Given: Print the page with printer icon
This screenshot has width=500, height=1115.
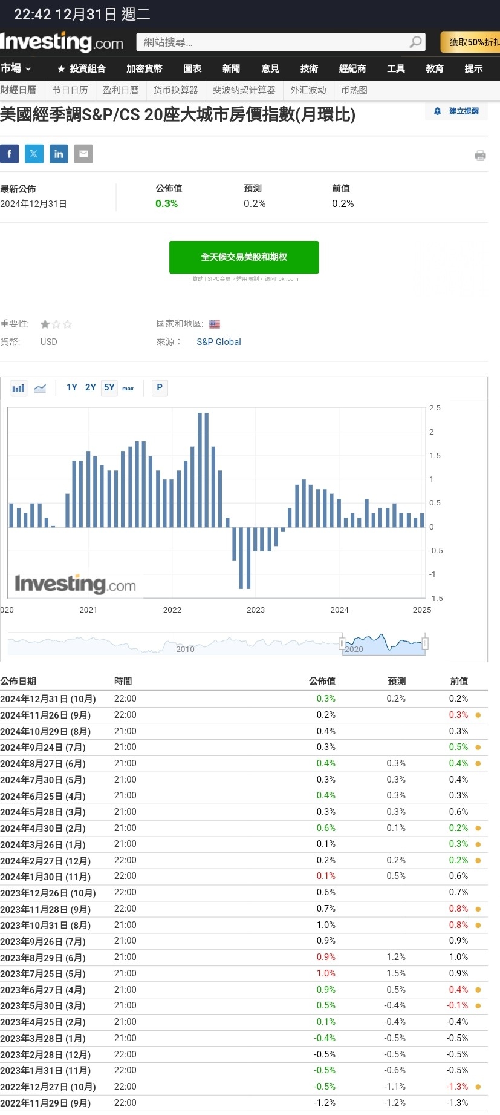Looking at the screenshot, I should (x=481, y=156).
